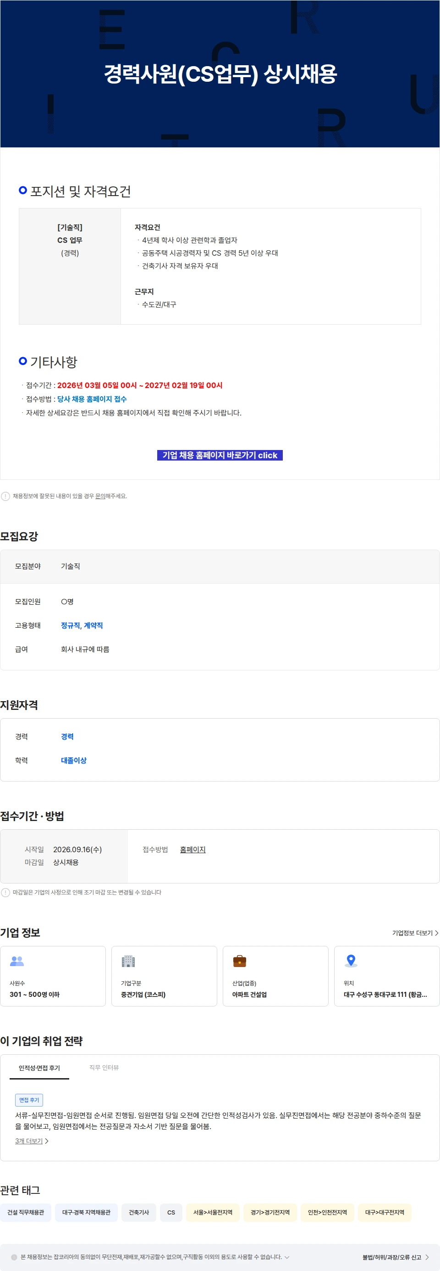
Task: Click the 중견기업 (코스피) company type card
Action: point(164,976)
